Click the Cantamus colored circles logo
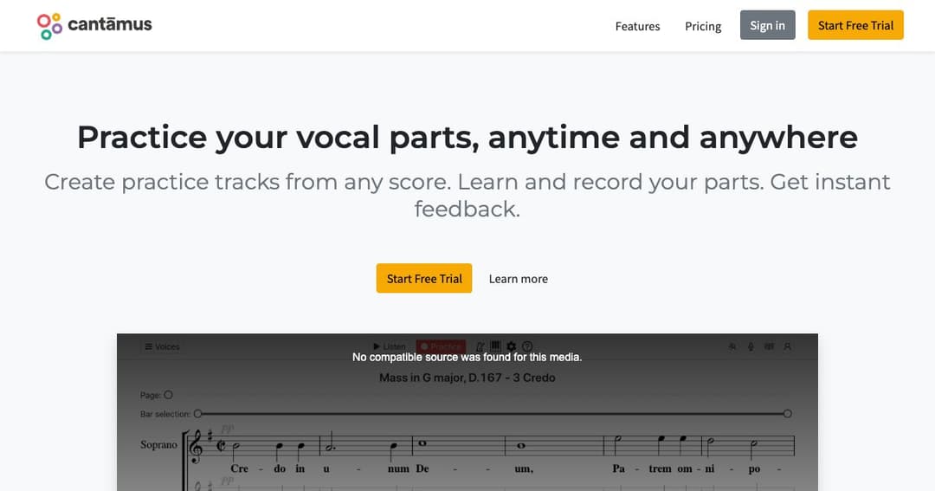This screenshot has width=935, height=491. click(49, 26)
